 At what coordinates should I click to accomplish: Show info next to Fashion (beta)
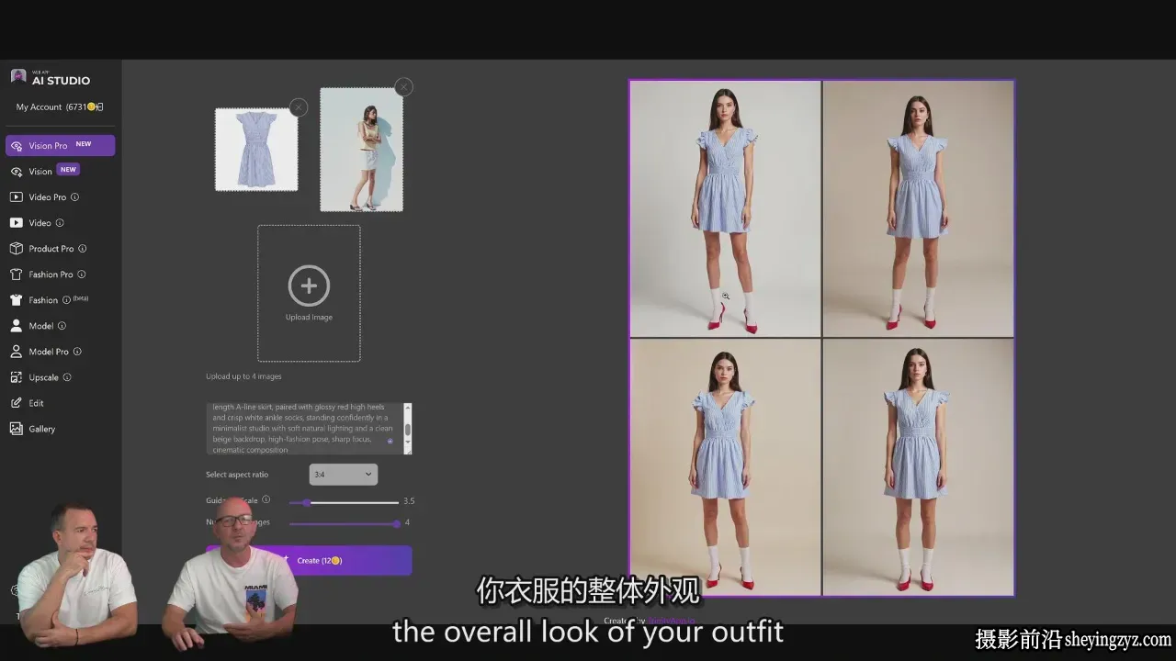[x=66, y=299]
